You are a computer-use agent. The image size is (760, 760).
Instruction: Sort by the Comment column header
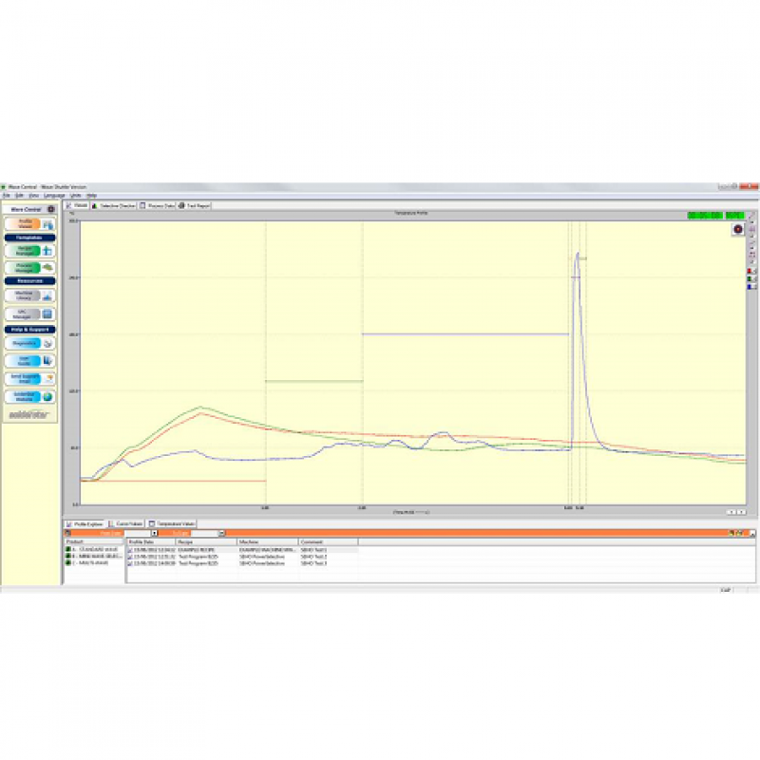click(x=328, y=541)
